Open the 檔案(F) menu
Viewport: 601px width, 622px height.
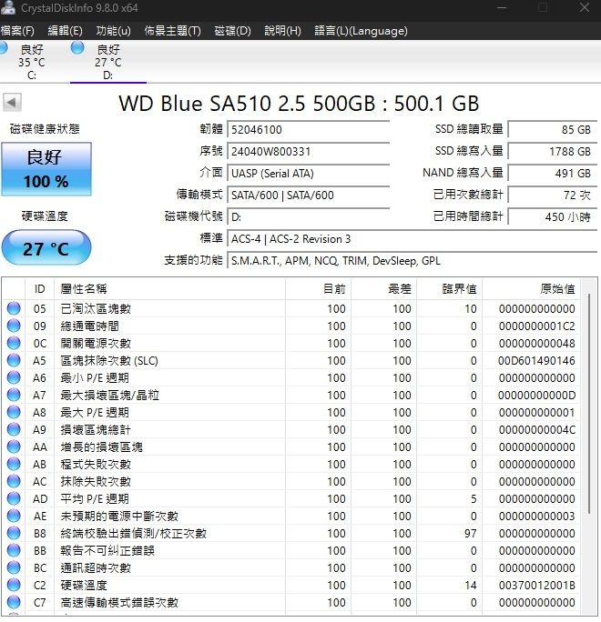[x=17, y=31]
